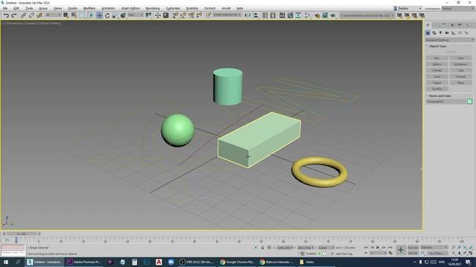Select the Shapes category icon

coord(434,33)
